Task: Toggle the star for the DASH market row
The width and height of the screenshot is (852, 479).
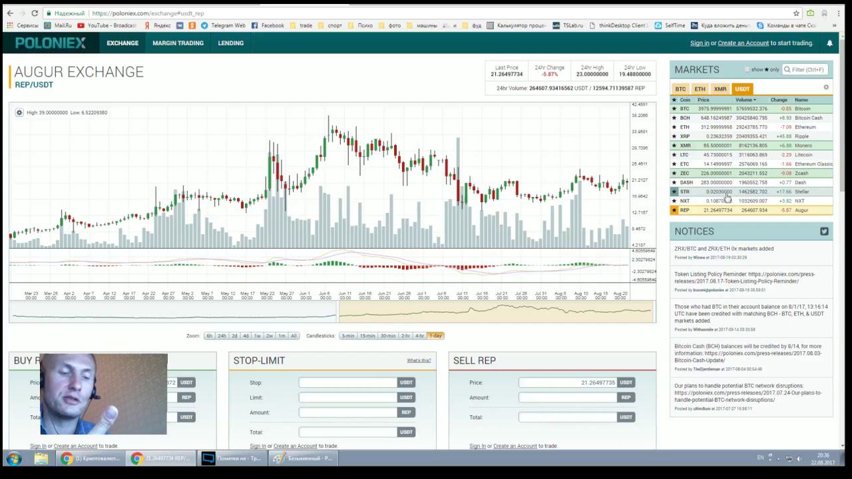Action: (674, 182)
